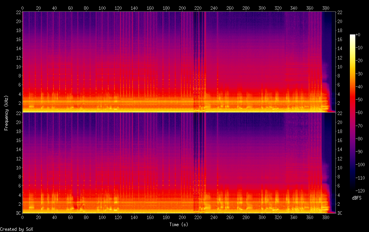Screen dimensions: 369x232
Task: Select the "-30" color scale label
Action: click(x=359, y=74)
